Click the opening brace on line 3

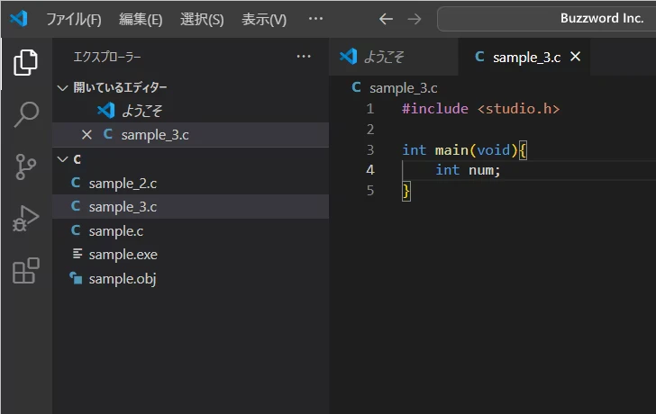click(523, 150)
